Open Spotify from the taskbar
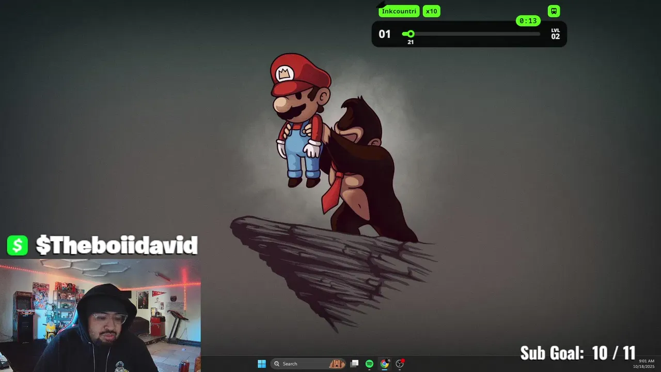This screenshot has height=372, width=661. click(x=369, y=364)
